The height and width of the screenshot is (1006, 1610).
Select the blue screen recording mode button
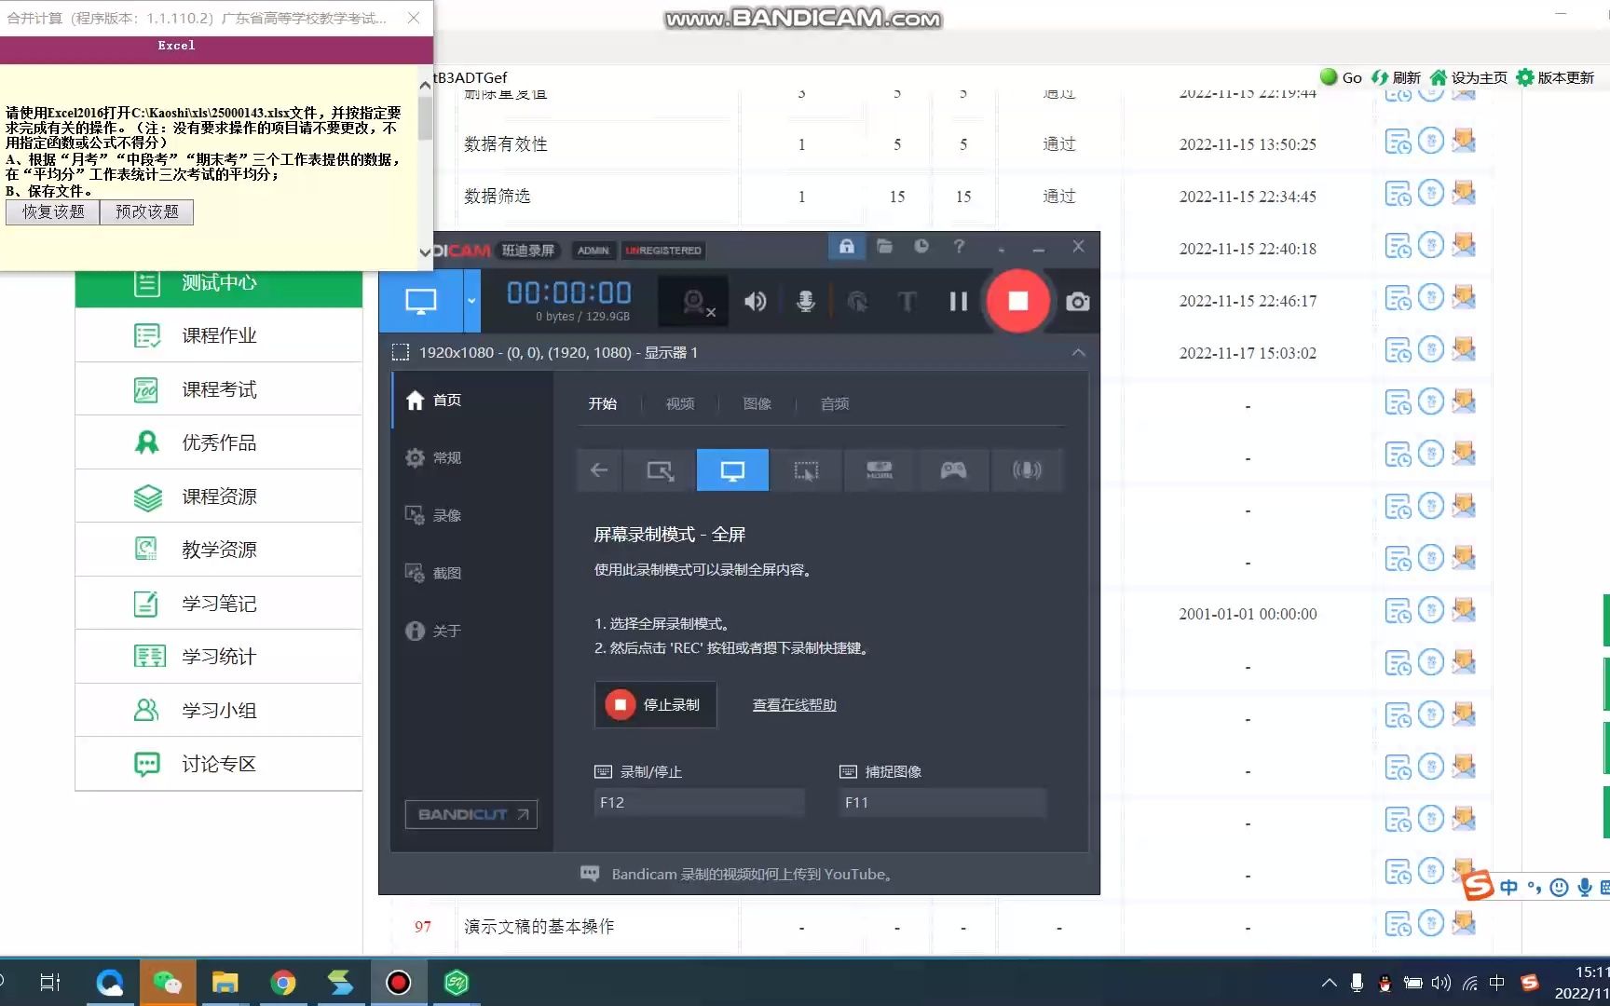pyautogui.click(x=421, y=301)
